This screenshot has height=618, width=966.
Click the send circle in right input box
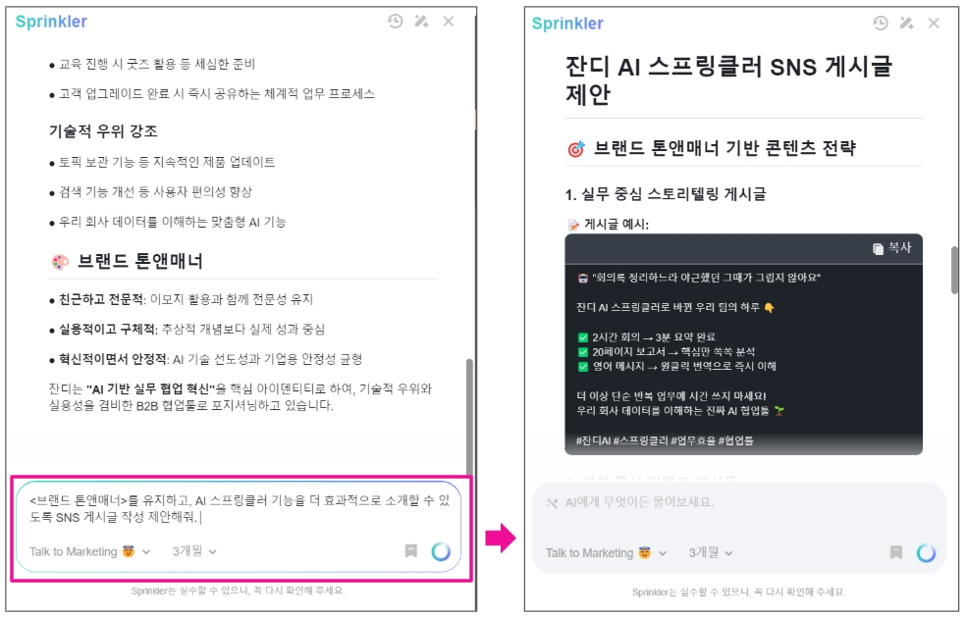(926, 553)
